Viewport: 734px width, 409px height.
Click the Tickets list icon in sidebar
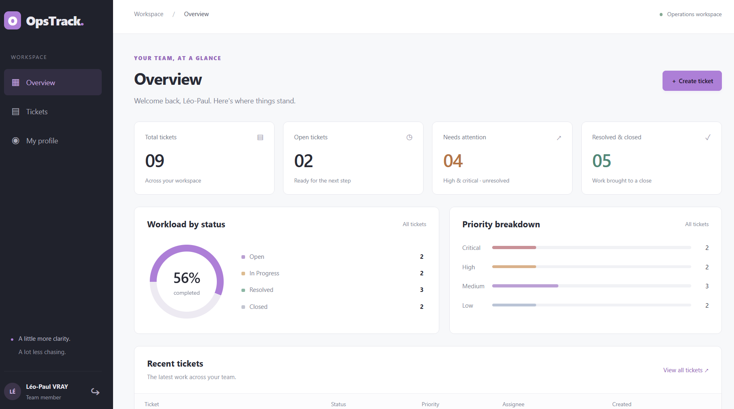pyautogui.click(x=16, y=112)
